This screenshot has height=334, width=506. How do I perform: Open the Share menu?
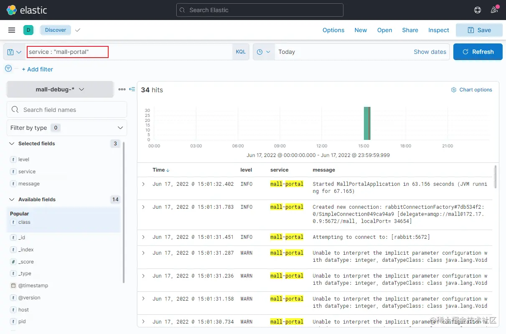point(410,30)
